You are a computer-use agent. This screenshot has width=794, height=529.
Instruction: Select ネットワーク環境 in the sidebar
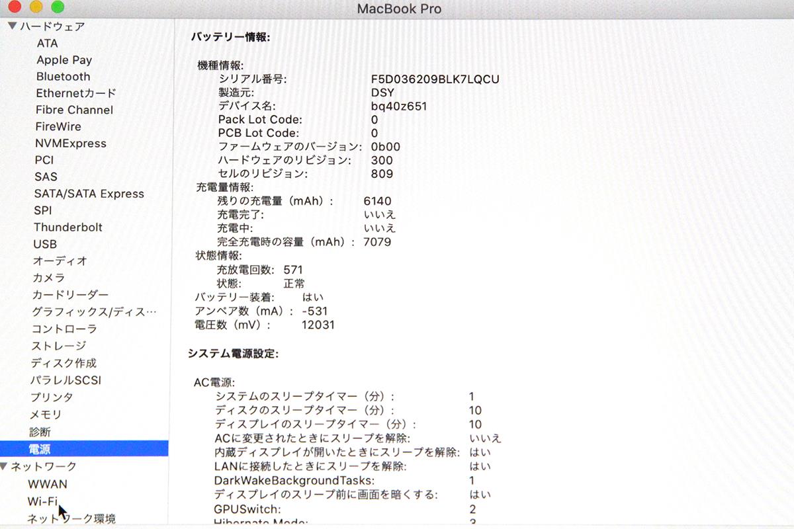pyautogui.click(x=71, y=518)
